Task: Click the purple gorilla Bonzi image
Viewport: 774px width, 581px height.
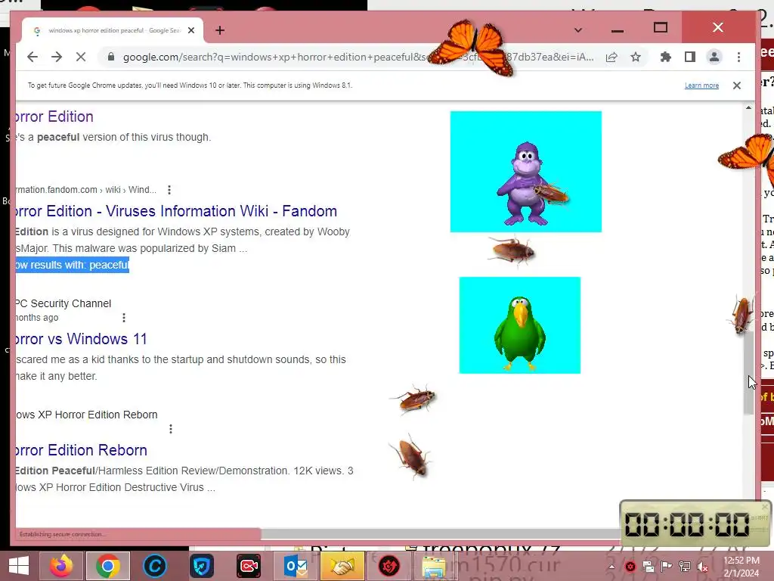Action: point(526,172)
